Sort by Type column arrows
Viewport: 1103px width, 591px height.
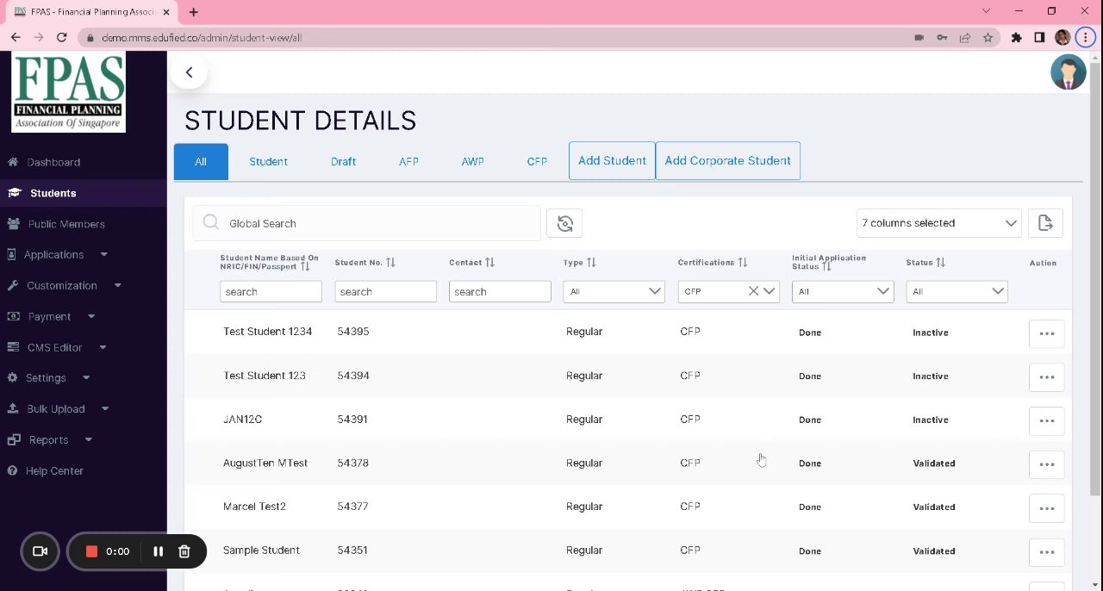coord(591,263)
